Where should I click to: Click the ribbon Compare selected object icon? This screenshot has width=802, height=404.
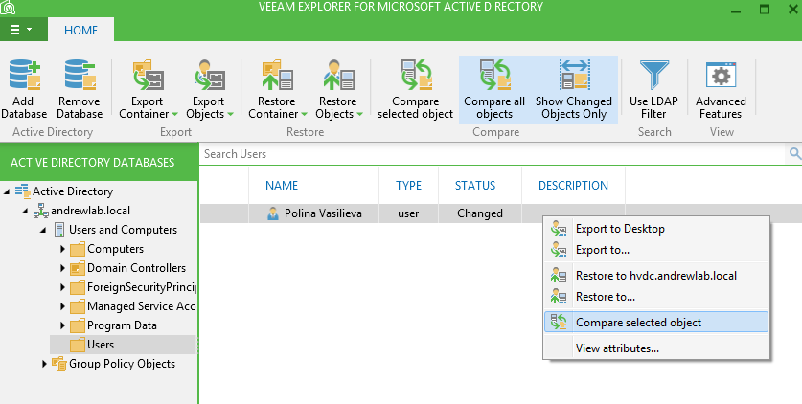(x=416, y=75)
